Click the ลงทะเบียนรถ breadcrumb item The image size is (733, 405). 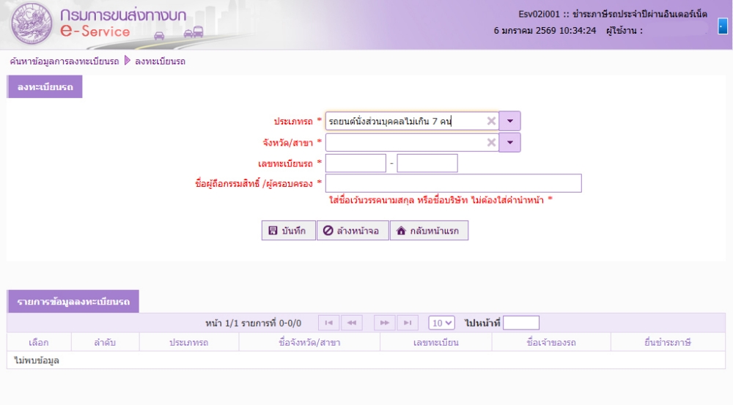160,62
